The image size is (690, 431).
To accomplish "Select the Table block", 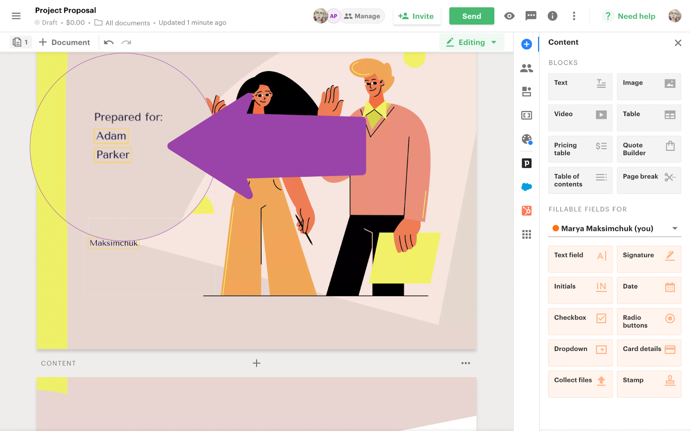I will (x=649, y=118).
